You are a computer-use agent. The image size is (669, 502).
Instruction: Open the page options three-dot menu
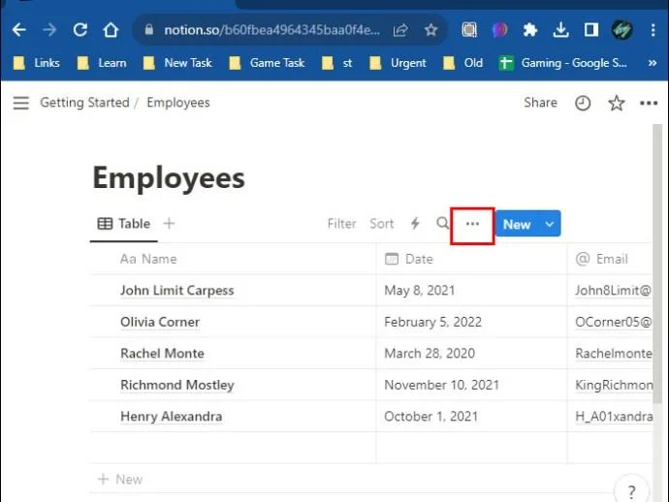point(649,103)
